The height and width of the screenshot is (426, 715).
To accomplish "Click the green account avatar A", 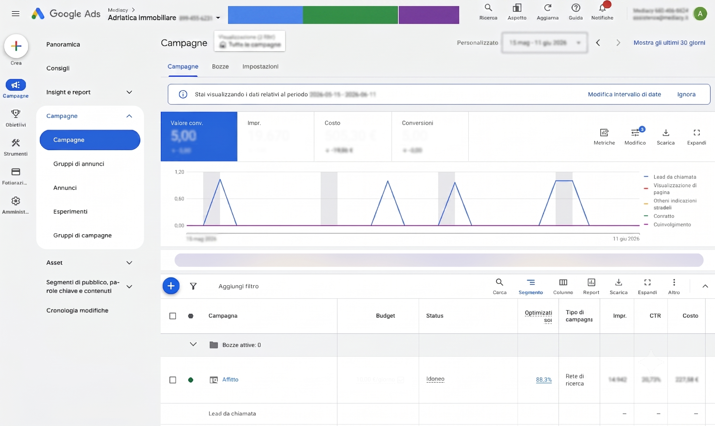I will [700, 14].
